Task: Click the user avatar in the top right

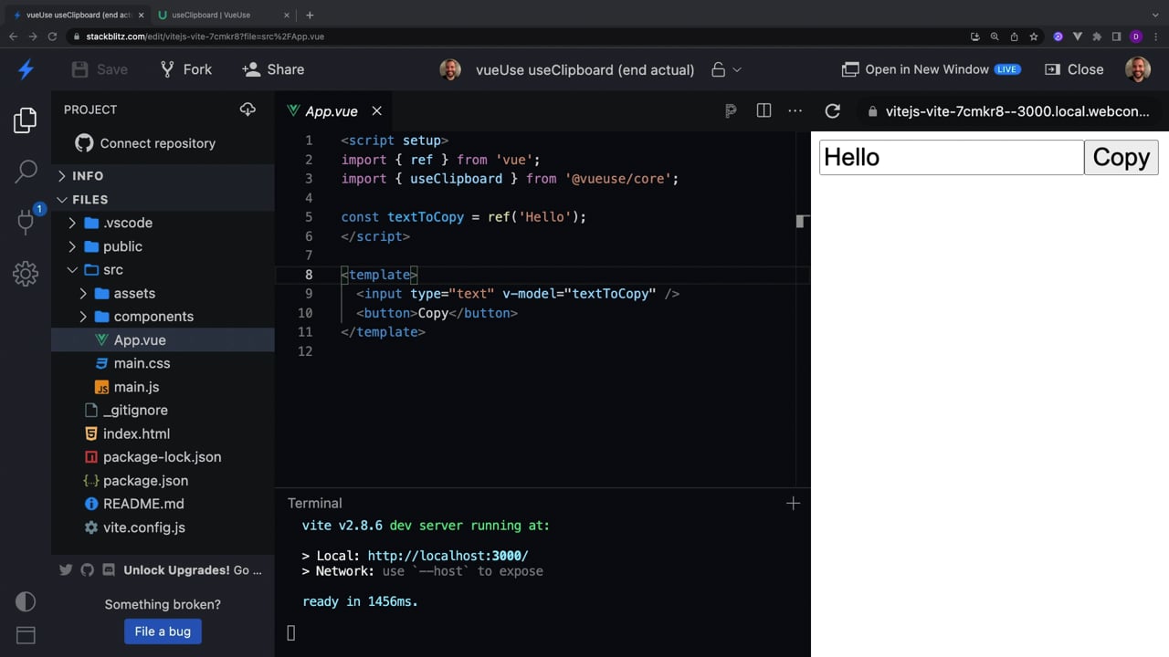Action: tap(1138, 69)
